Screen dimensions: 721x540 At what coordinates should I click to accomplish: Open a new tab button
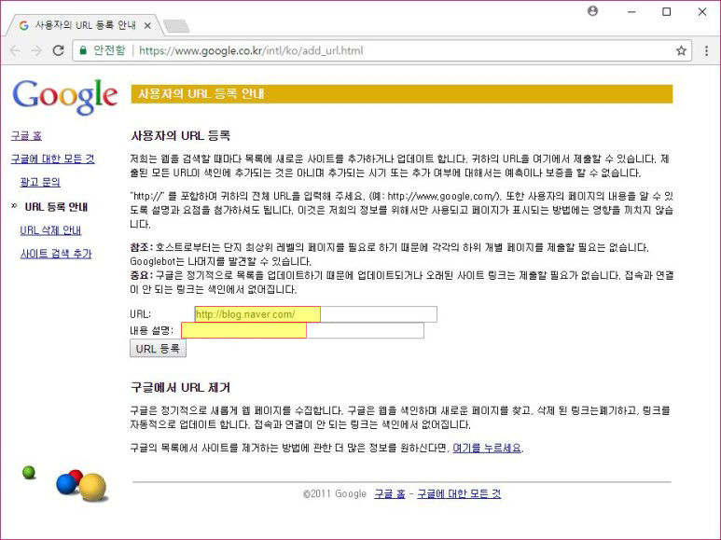click(x=176, y=26)
